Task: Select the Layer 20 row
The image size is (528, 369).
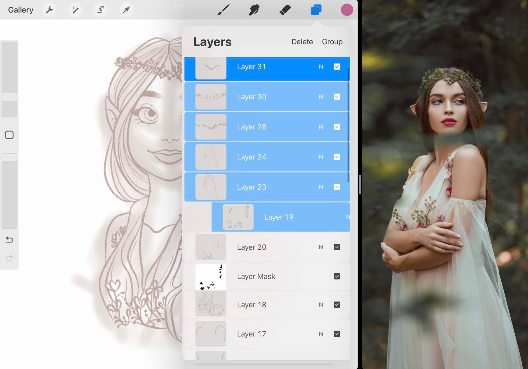Action: click(x=267, y=247)
